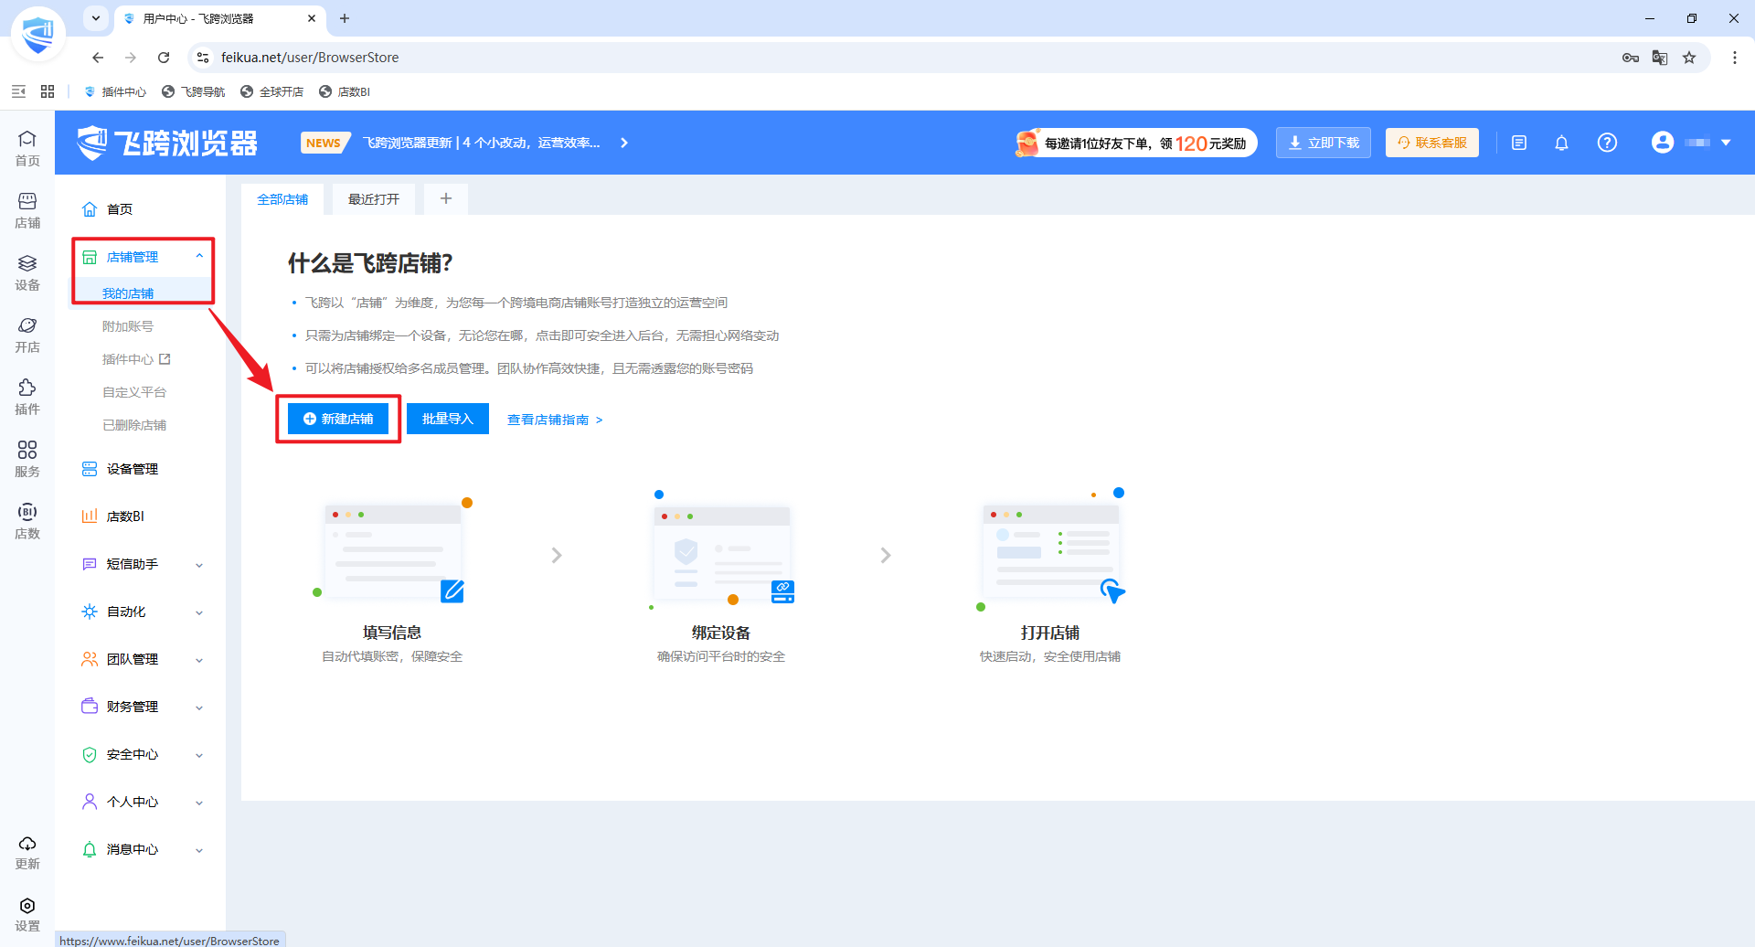
Task: Select 附加账号 in the side menu
Action: [x=128, y=326]
